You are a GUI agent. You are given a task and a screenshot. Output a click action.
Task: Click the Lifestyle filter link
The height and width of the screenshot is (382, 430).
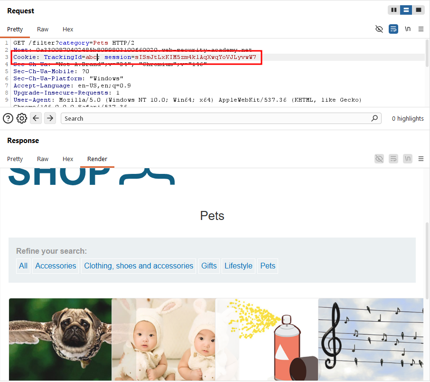[238, 266]
